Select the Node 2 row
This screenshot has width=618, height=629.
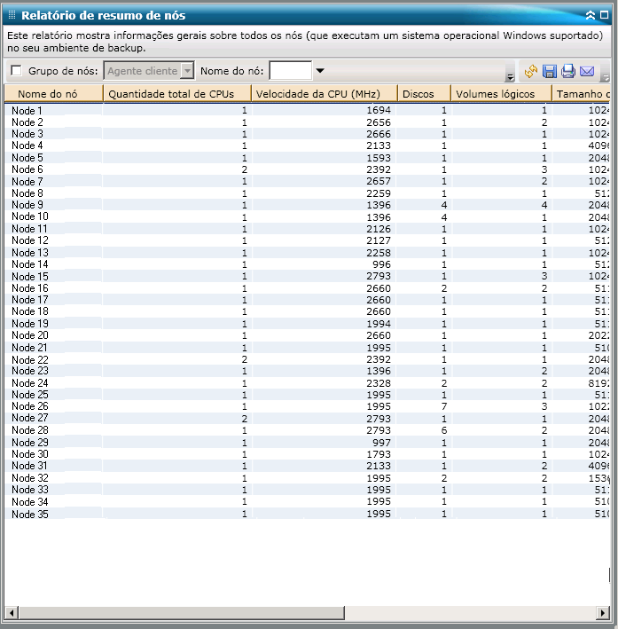[308, 122]
